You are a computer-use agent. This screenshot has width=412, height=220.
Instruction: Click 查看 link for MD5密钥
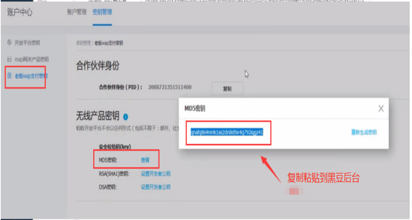[x=145, y=160]
